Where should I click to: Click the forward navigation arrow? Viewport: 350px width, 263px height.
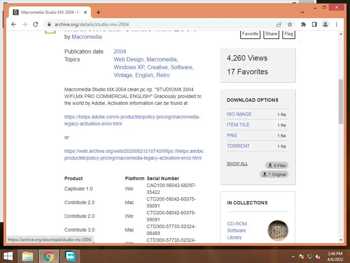tap(25, 24)
